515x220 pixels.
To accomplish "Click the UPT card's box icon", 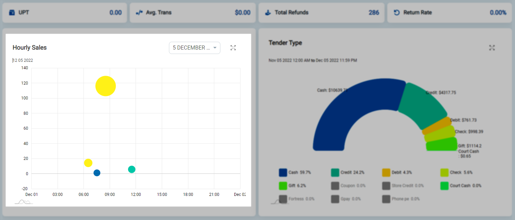I will (x=12, y=12).
